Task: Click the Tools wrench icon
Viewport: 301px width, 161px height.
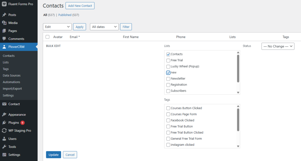Action: click(4, 147)
